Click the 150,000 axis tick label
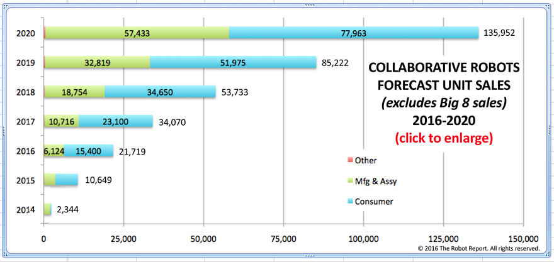Viewport: 554px width, 262px height. 523,238
